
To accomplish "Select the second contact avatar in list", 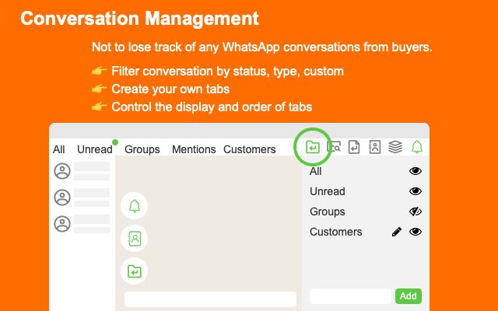I will [x=62, y=197].
